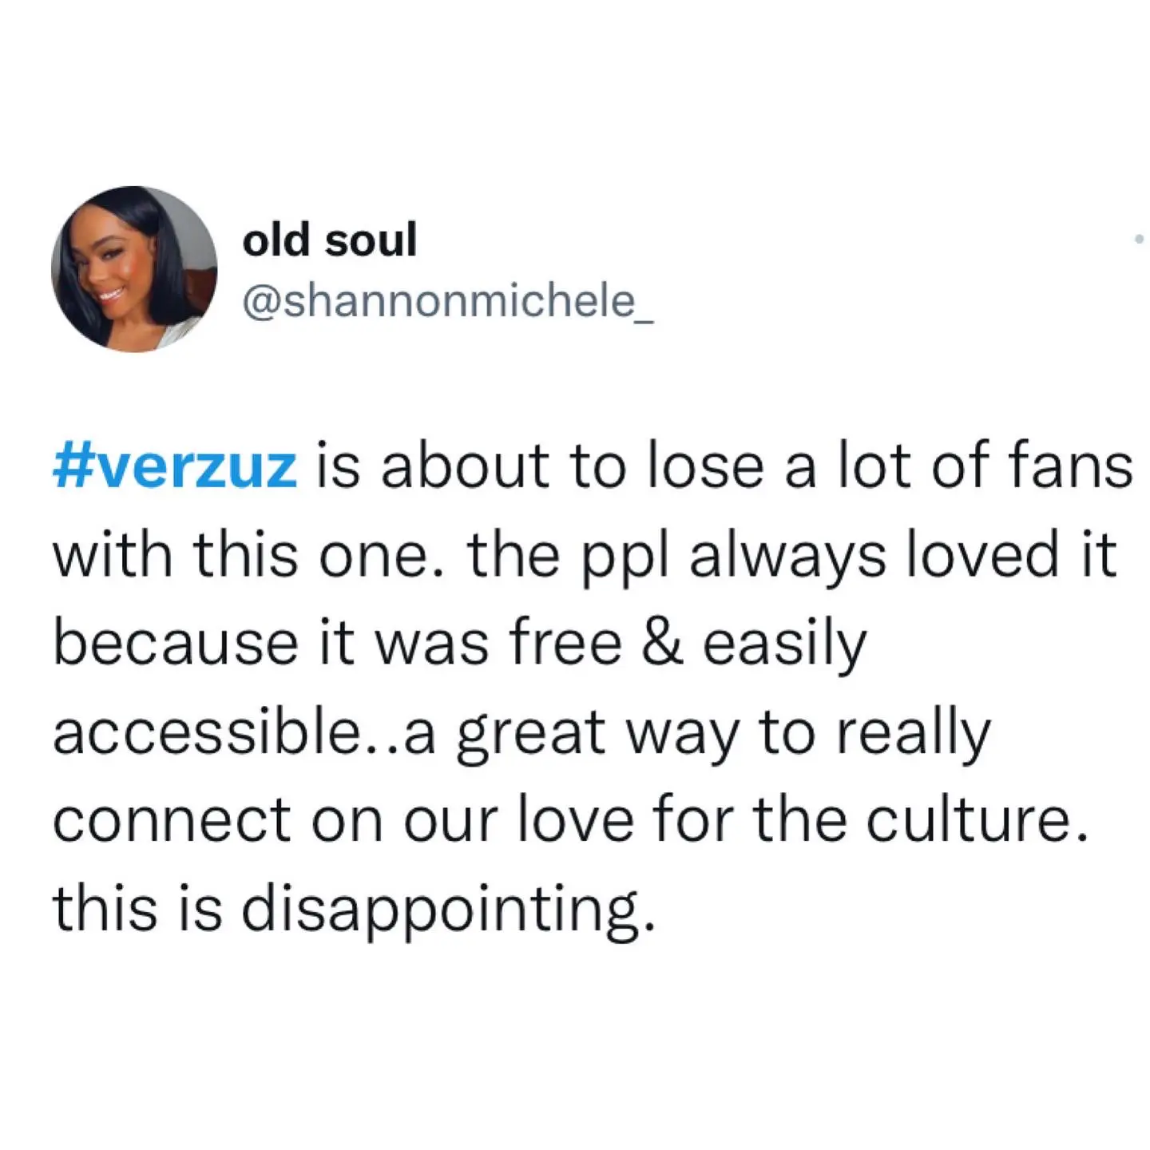Viewport: 1150px width, 1150px height.
Task: Open the "old soul" display name
Action: [329, 240]
